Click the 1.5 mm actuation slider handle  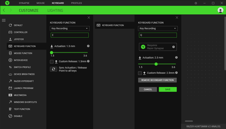(x=52, y=53)
